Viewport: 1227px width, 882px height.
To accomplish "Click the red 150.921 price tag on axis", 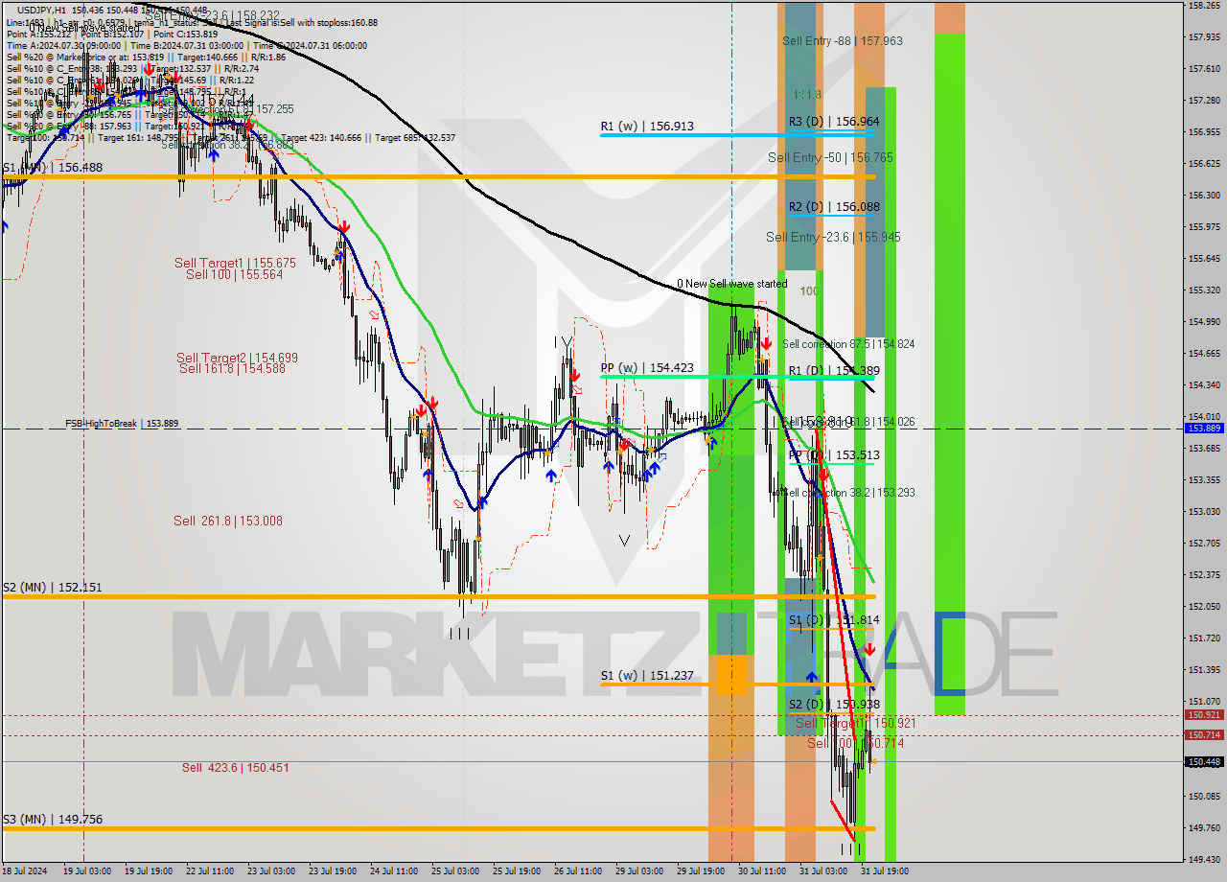I will click(1204, 714).
